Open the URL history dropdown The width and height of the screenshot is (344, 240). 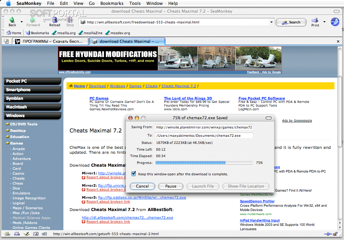[x=271, y=22]
